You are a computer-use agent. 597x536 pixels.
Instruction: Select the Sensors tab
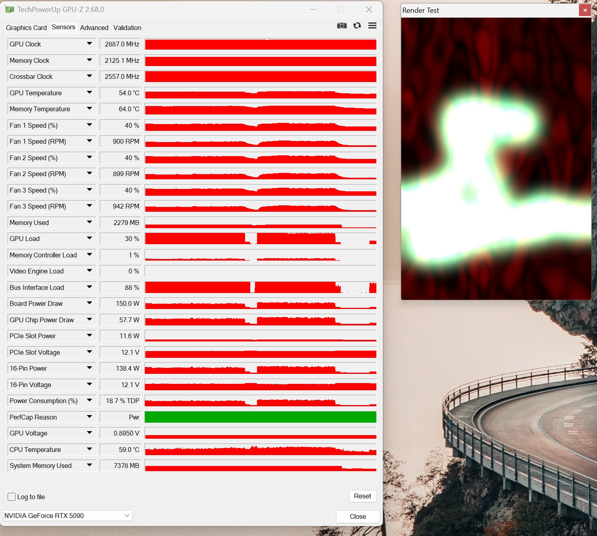[x=63, y=27]
